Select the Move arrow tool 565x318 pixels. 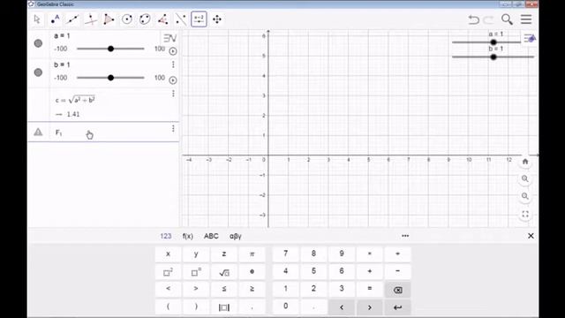(x=37, y=19)
